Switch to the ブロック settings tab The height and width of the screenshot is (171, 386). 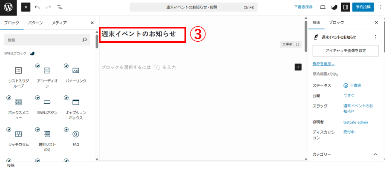click(x=336, y=23)
